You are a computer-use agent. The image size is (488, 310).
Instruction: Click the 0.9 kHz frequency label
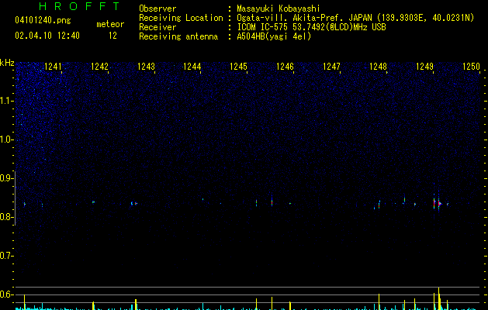[7, 178]
